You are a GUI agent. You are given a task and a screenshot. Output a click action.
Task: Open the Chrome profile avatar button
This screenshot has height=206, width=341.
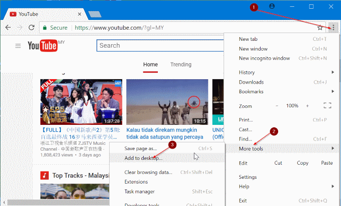click(x=272, y=6)
